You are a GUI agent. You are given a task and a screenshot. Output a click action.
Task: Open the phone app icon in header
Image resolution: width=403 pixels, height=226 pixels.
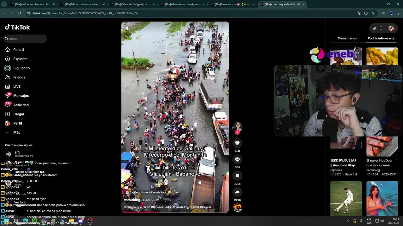[381, 28]
